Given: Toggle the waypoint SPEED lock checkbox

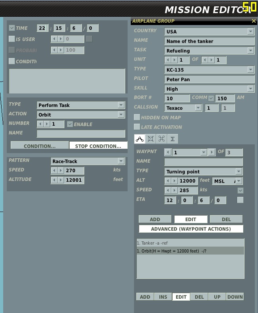Looking at the screenshot, I should [x=241, y=191].
